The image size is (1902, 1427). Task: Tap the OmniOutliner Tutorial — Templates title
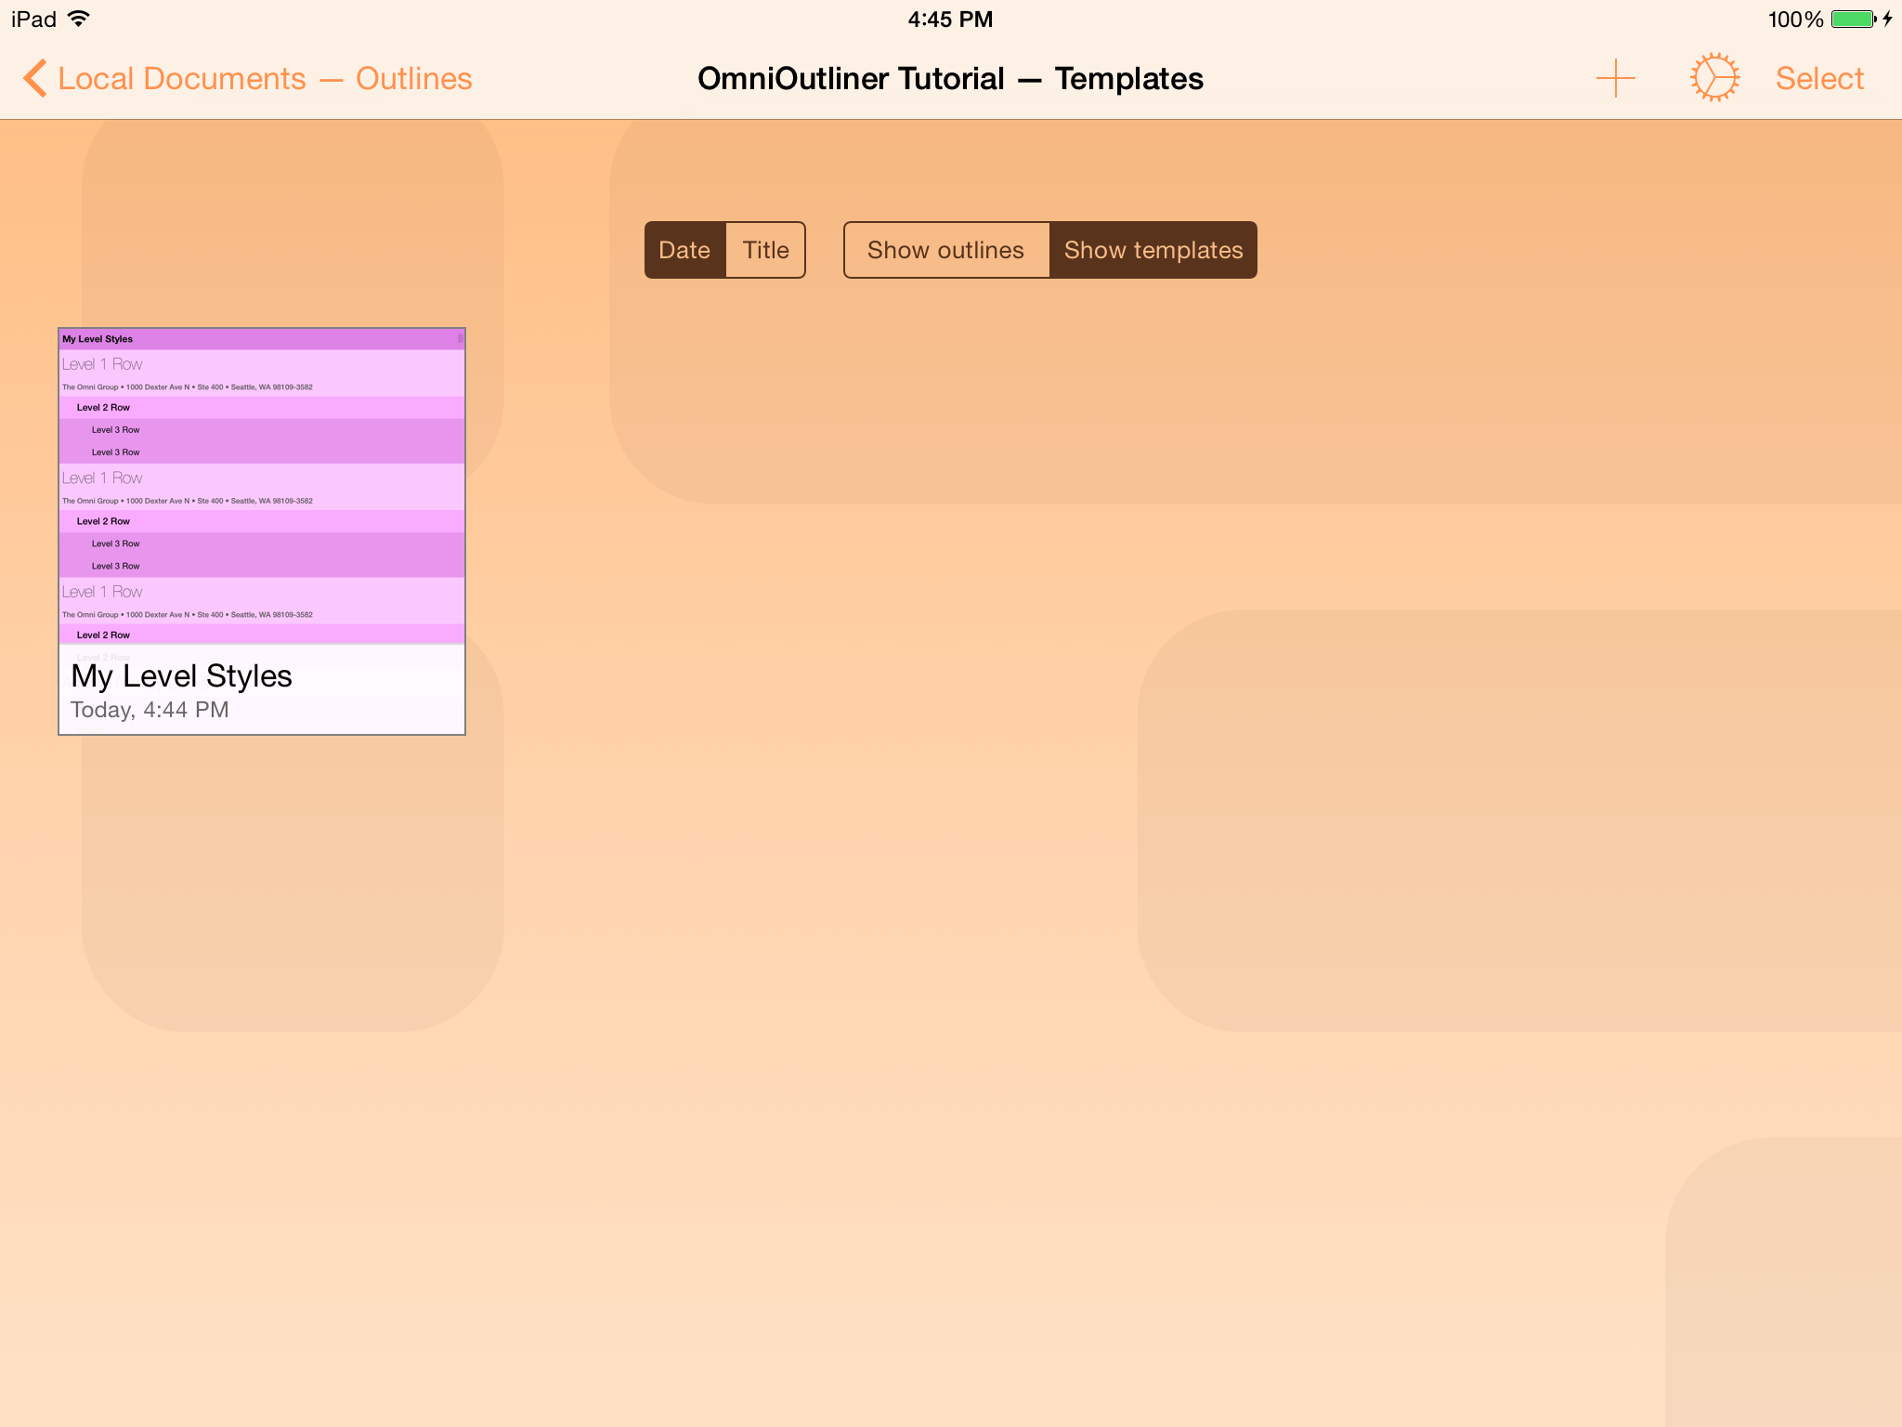950,79
